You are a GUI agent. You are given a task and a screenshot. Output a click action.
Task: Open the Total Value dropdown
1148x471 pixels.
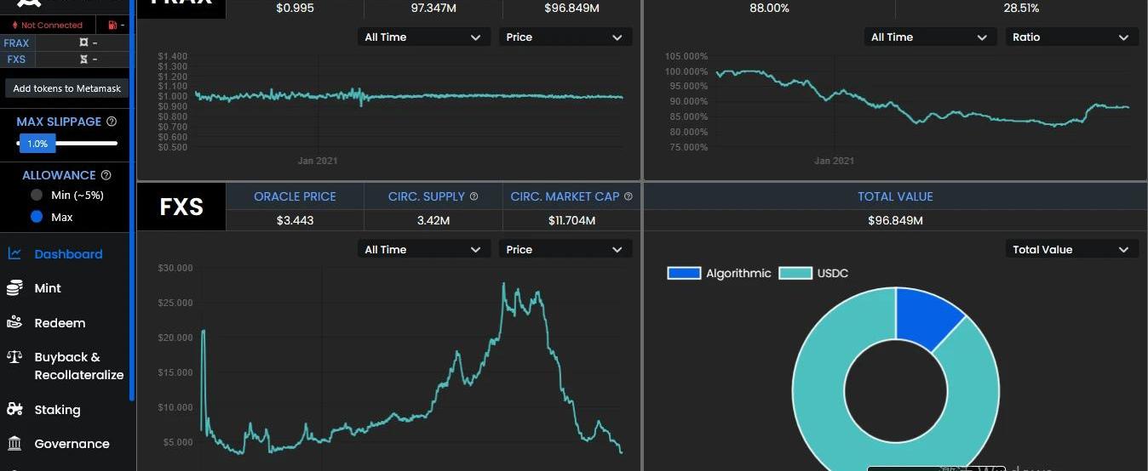1071,249
